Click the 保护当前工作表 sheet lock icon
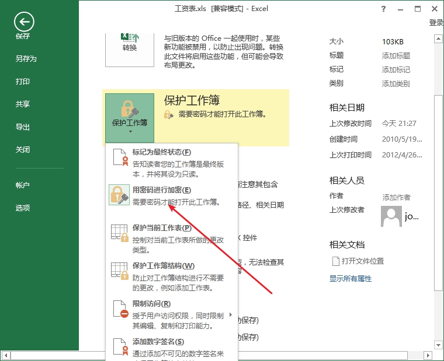This screenshot has height=361, width=444. click(x=120, y=233)
